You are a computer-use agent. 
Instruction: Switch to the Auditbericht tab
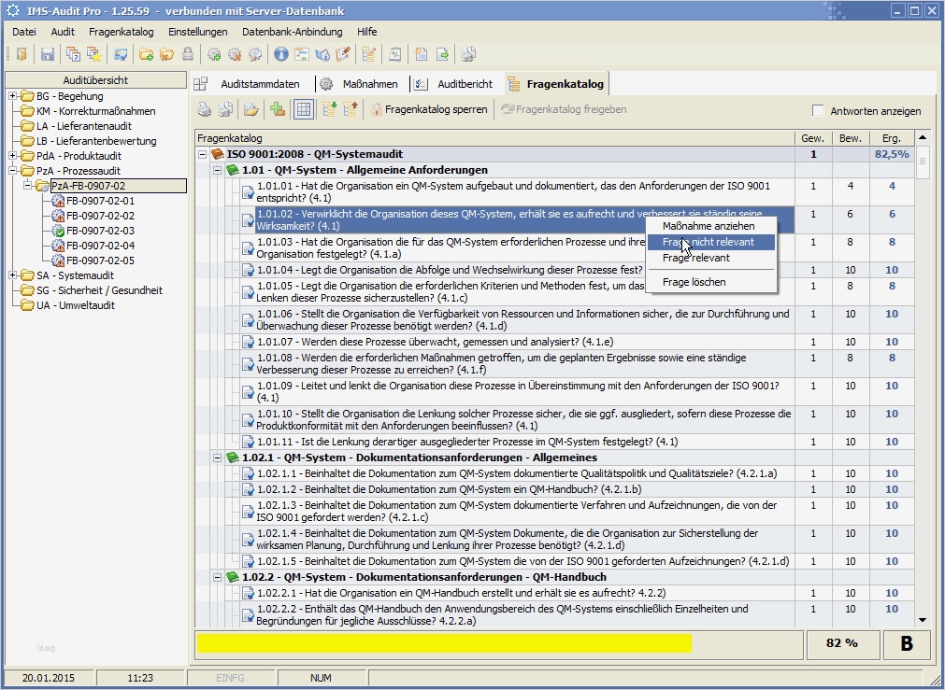(x=465, y=84)
